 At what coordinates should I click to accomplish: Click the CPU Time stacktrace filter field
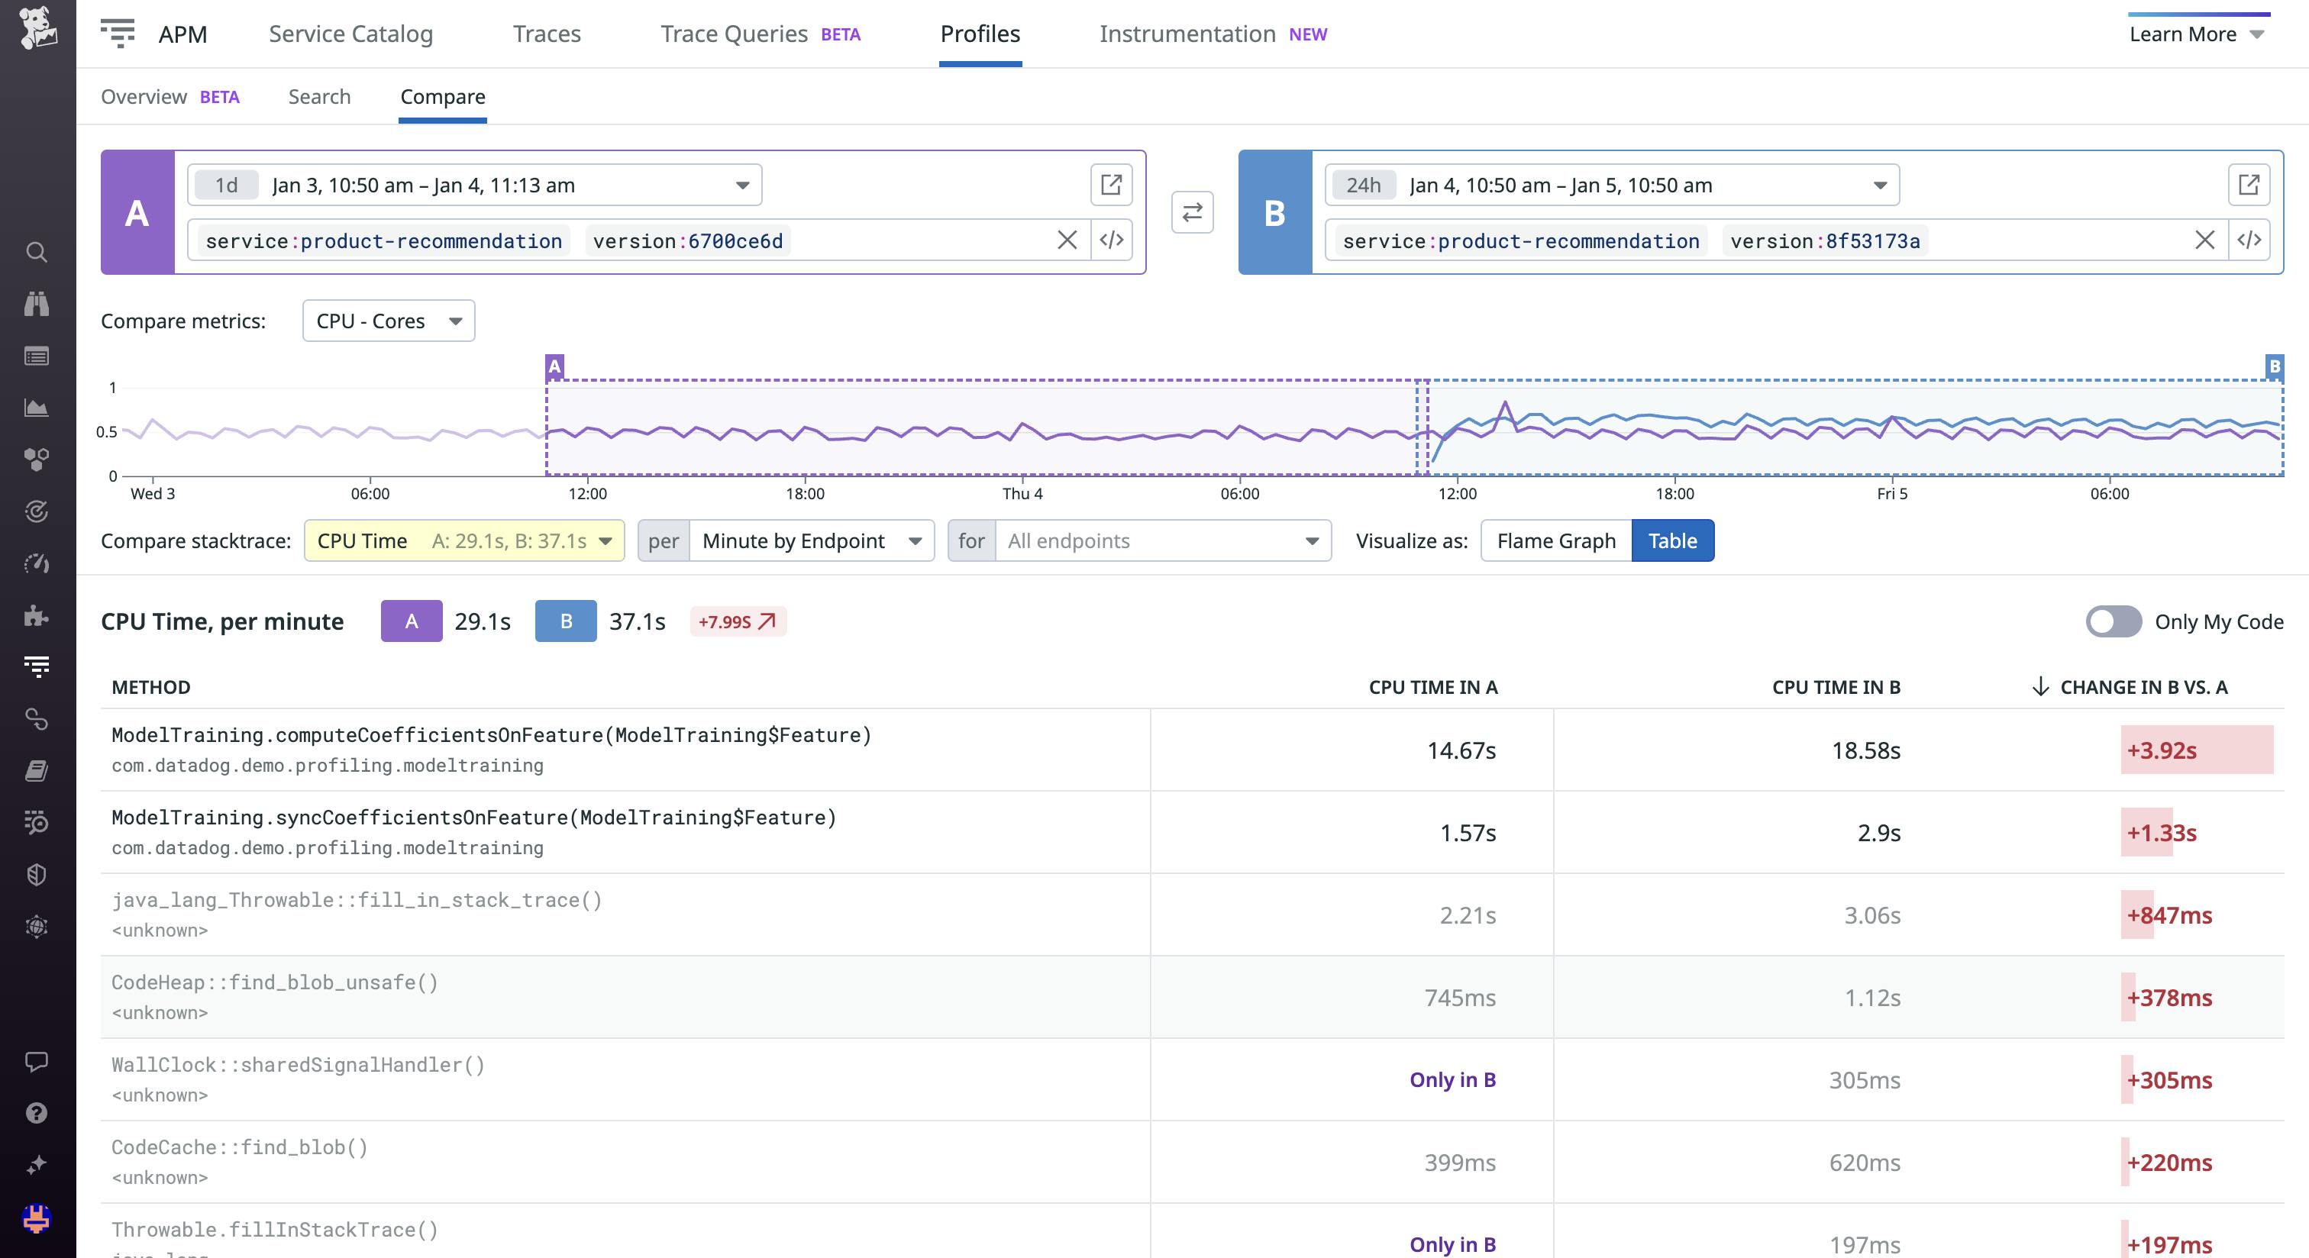point(463,540)
